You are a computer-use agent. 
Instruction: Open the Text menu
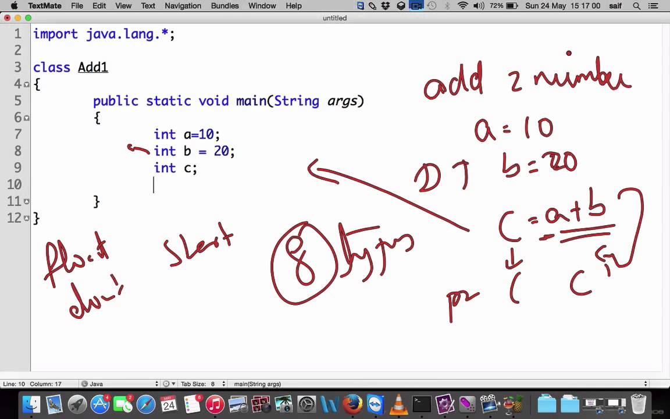pyautogui.click(x=148, y=6)
